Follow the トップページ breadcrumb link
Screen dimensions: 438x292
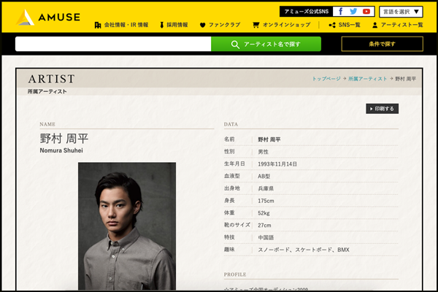pyautogui.click(x=326, y=78)
